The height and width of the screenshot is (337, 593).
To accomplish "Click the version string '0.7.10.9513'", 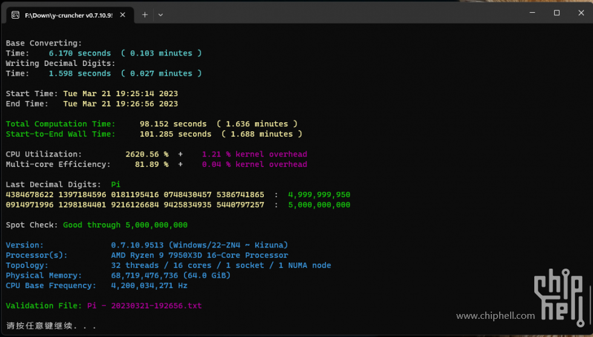I will coord(137,245).
